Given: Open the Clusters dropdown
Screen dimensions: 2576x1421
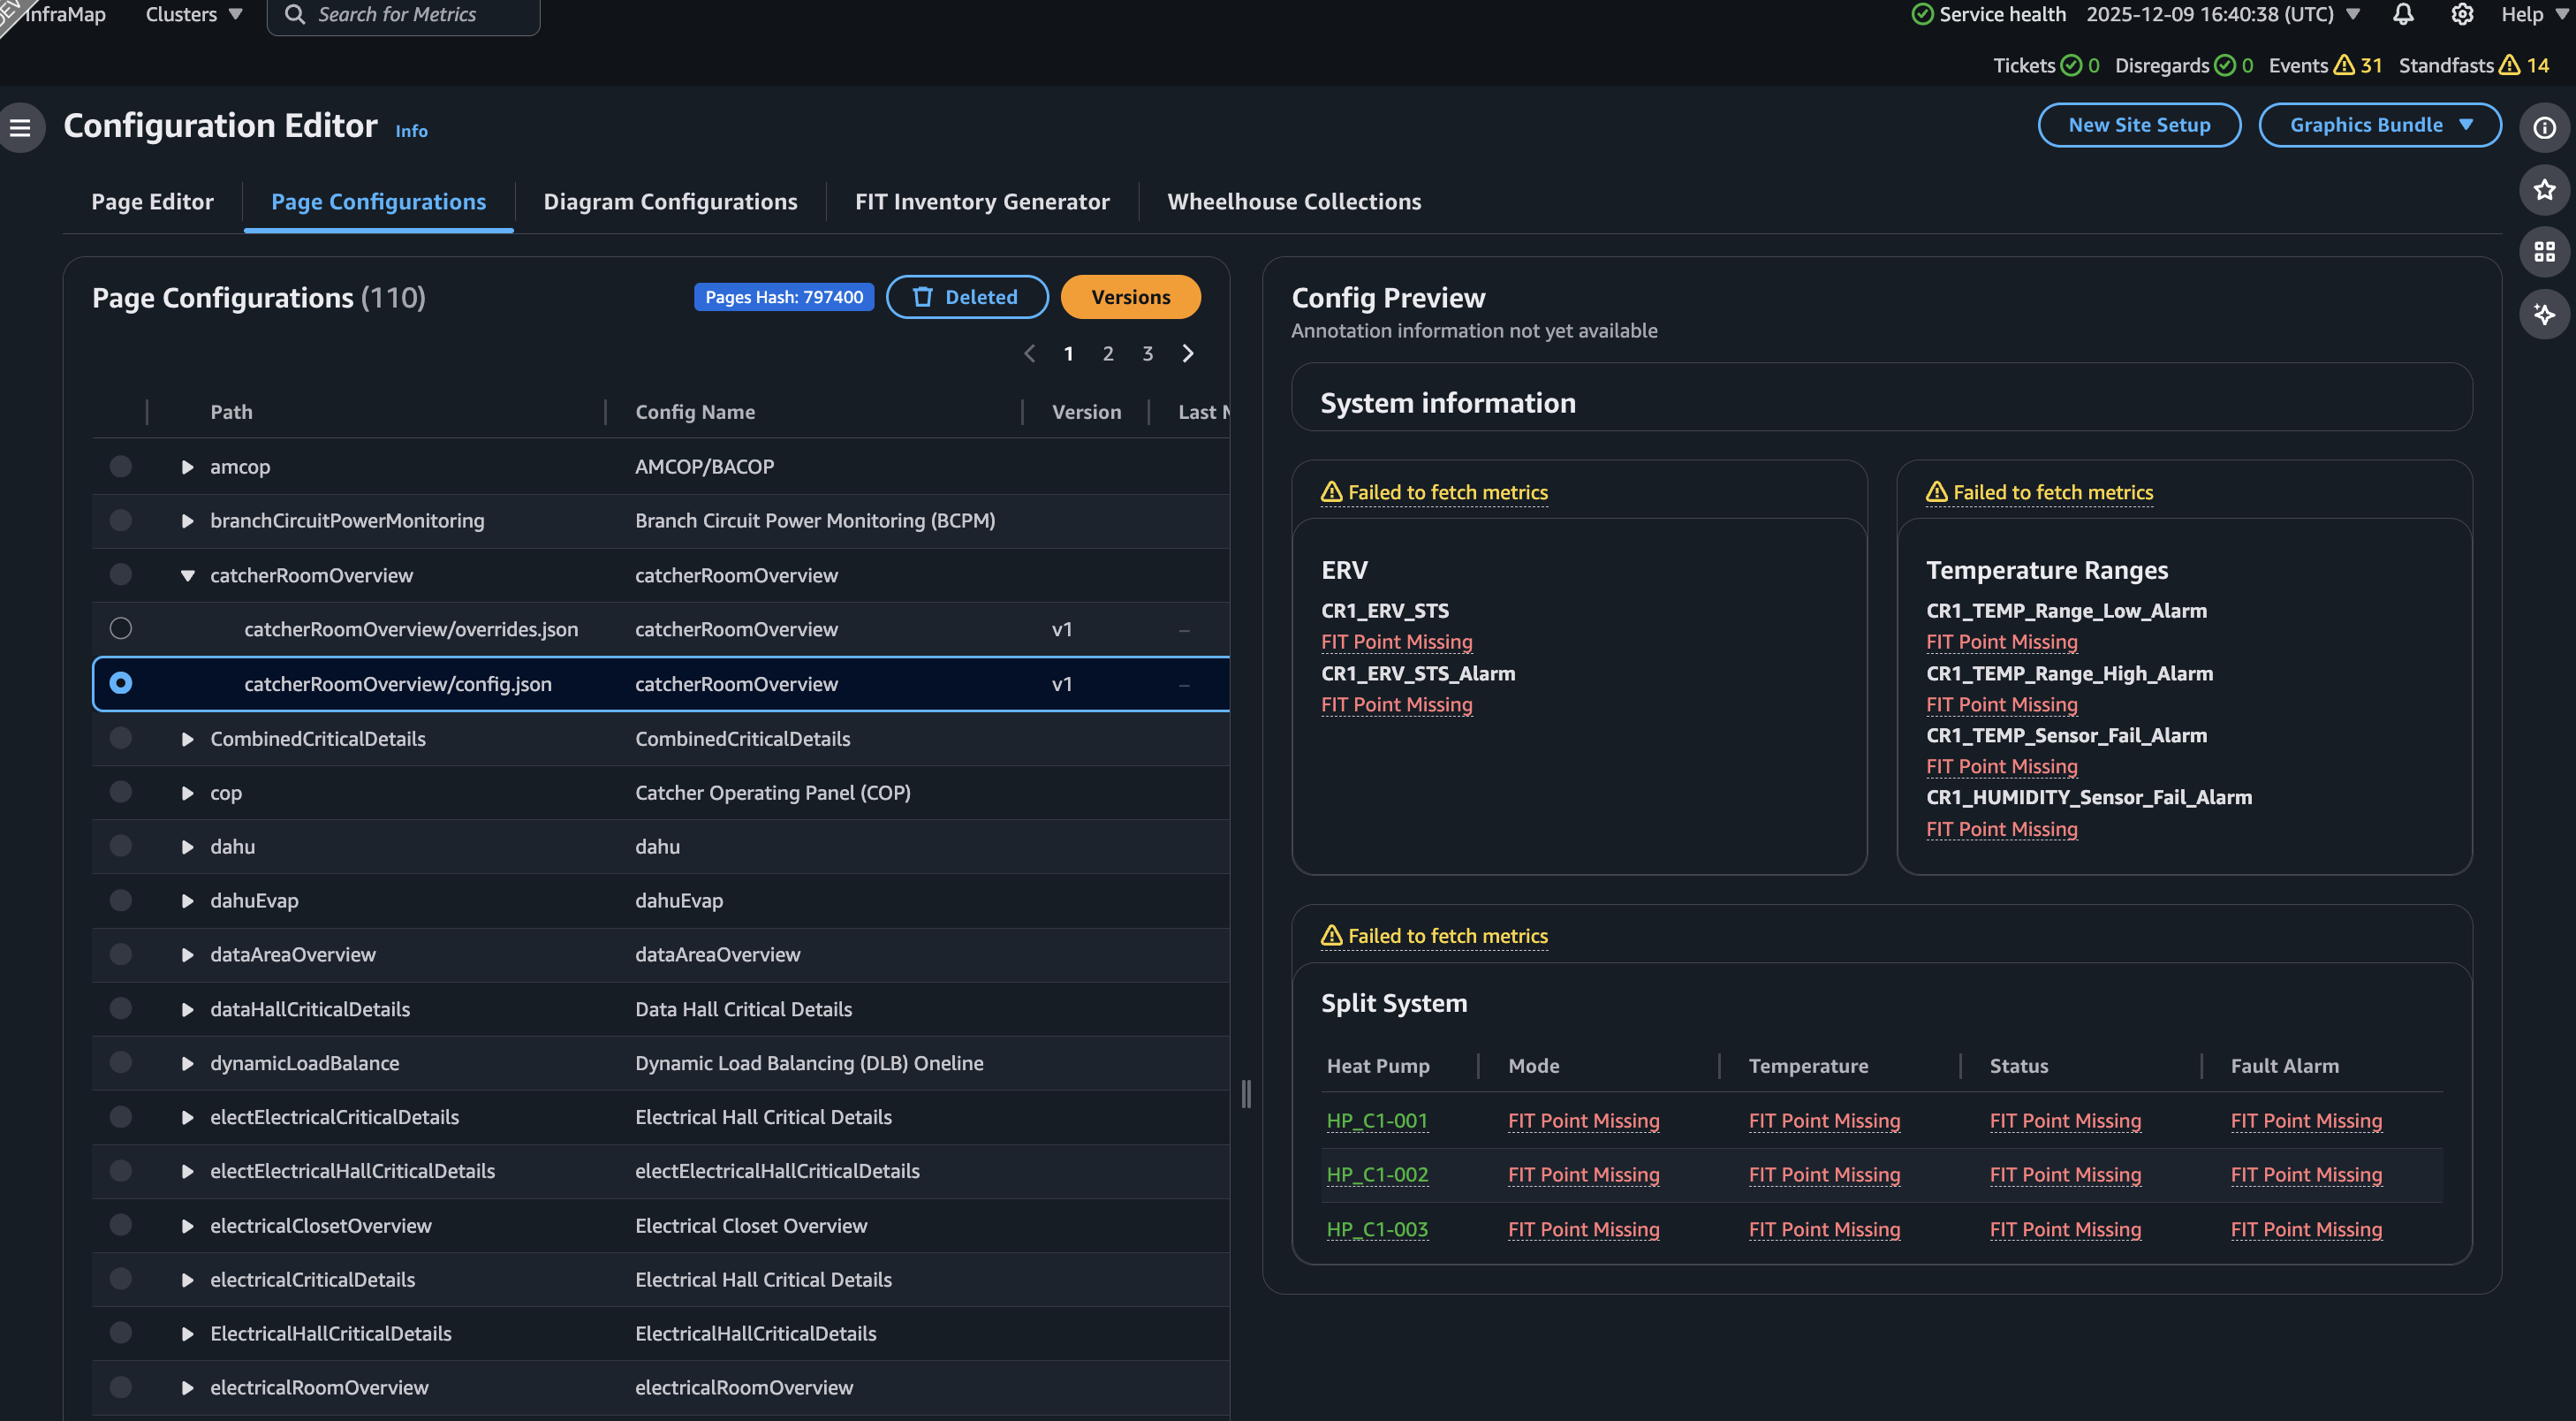Looking at the screenshot, I should point(194,14).
